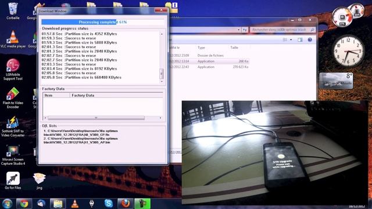The height and width of the screenshot is (209, 372).
Task: Select the 268 Ko Application row
Action: coord(209,61)
